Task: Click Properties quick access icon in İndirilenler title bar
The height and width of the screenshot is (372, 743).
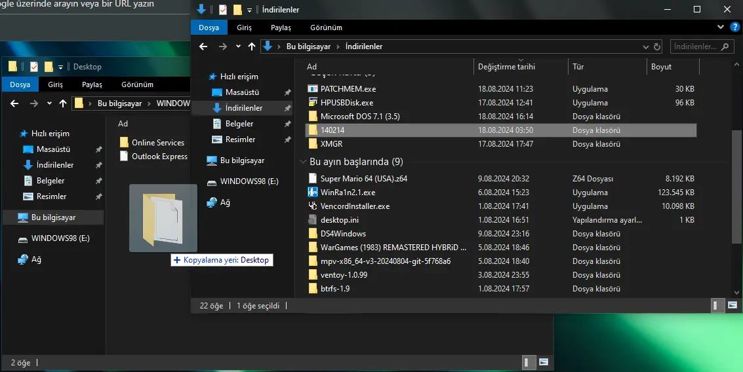Action: 223,9
